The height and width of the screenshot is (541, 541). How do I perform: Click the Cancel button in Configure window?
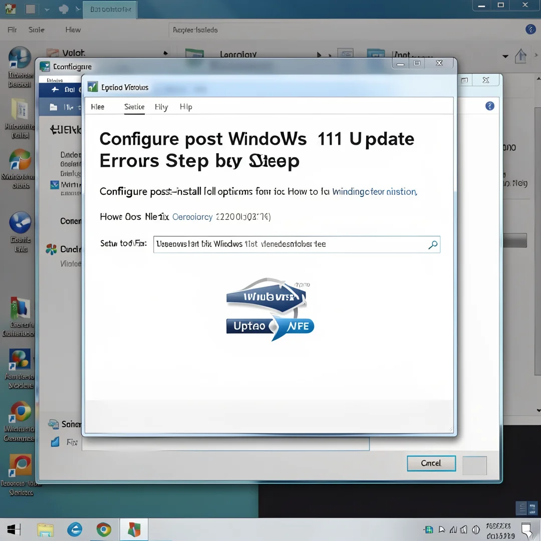coord(431,463)
